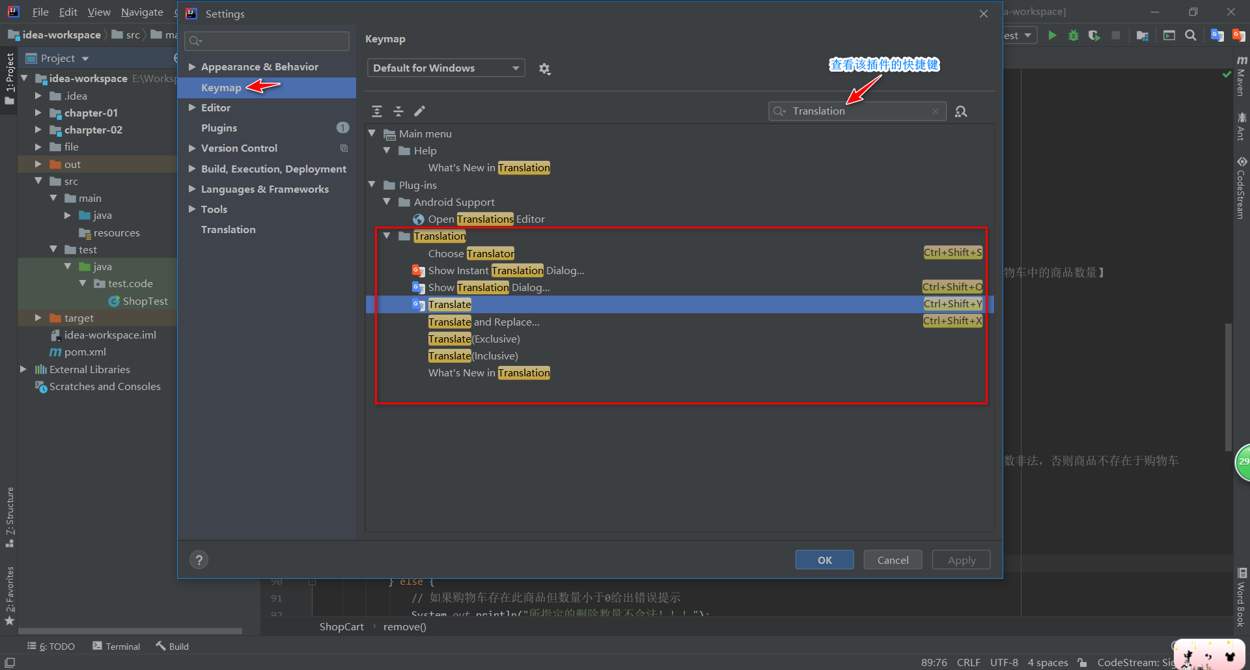The image size is (1250, 670).
Task: Click the Run green play icon
Action: point(1052,35)
